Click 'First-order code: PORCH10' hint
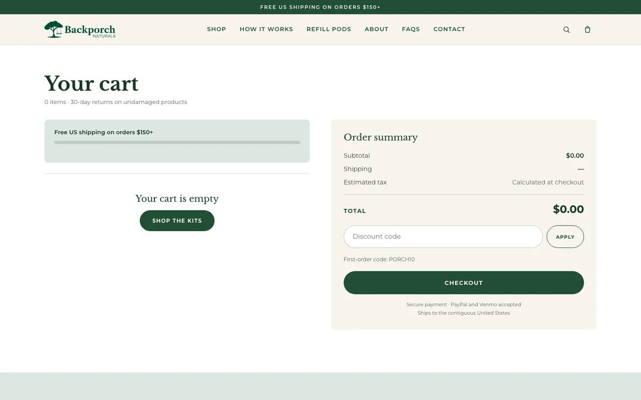This screenshot has width=641, height=400. tap(379, 260)
